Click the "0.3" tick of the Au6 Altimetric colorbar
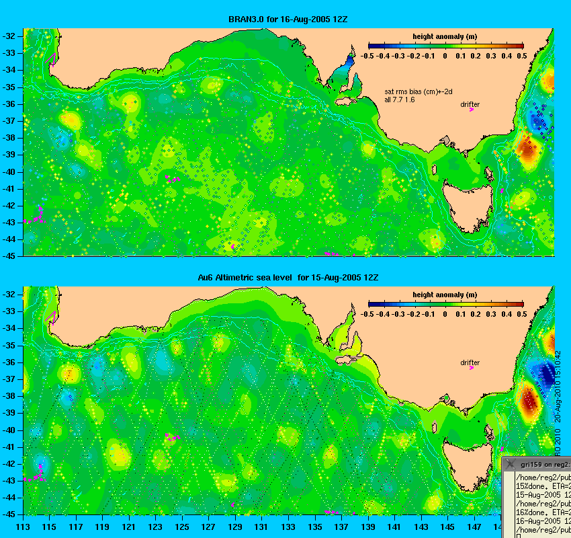 point(491,314)
